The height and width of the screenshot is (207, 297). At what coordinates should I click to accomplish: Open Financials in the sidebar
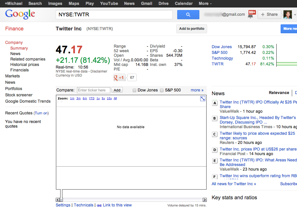(x=20, y=70)
